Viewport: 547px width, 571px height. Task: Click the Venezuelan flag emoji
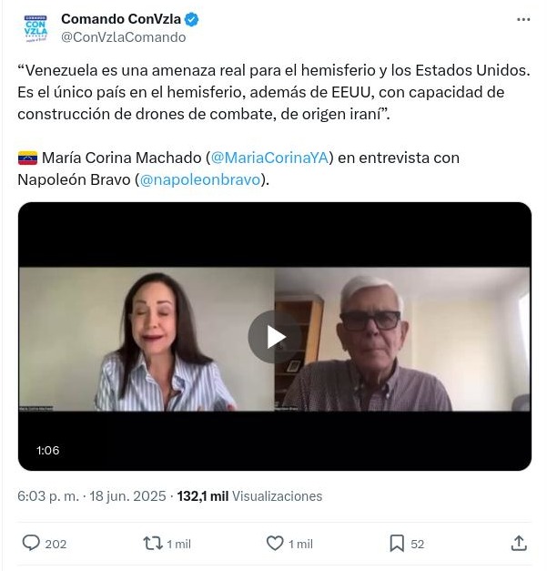pos(27,158)
